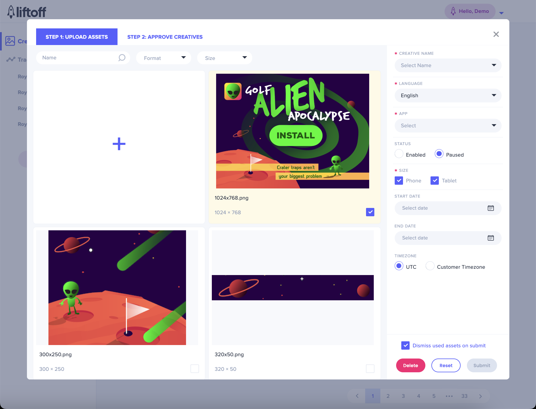Click the rocket icon beside Hello, Demo

pos(453,11)
